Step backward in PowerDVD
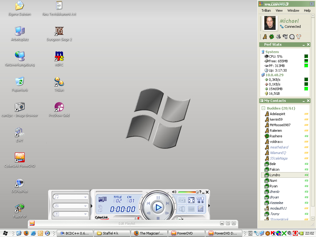Viewport: 316px width, 237px height. click(x=149, y=213)
